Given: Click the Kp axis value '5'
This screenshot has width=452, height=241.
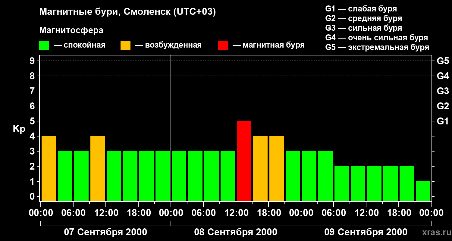Looking at the screenshot, I should (x=33, y=121).
